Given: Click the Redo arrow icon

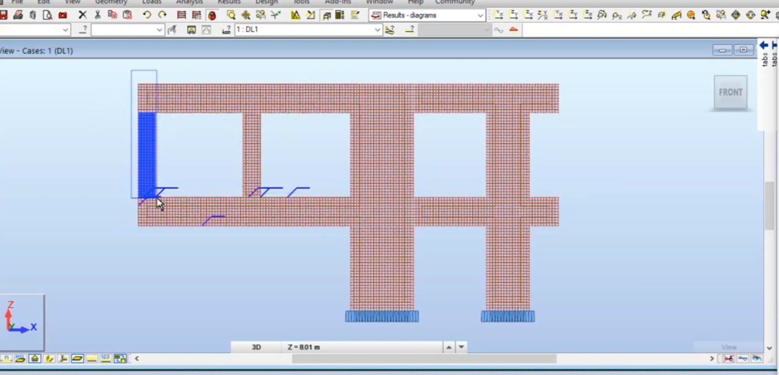Looking at the screenshot, I should tap(162, 15).
